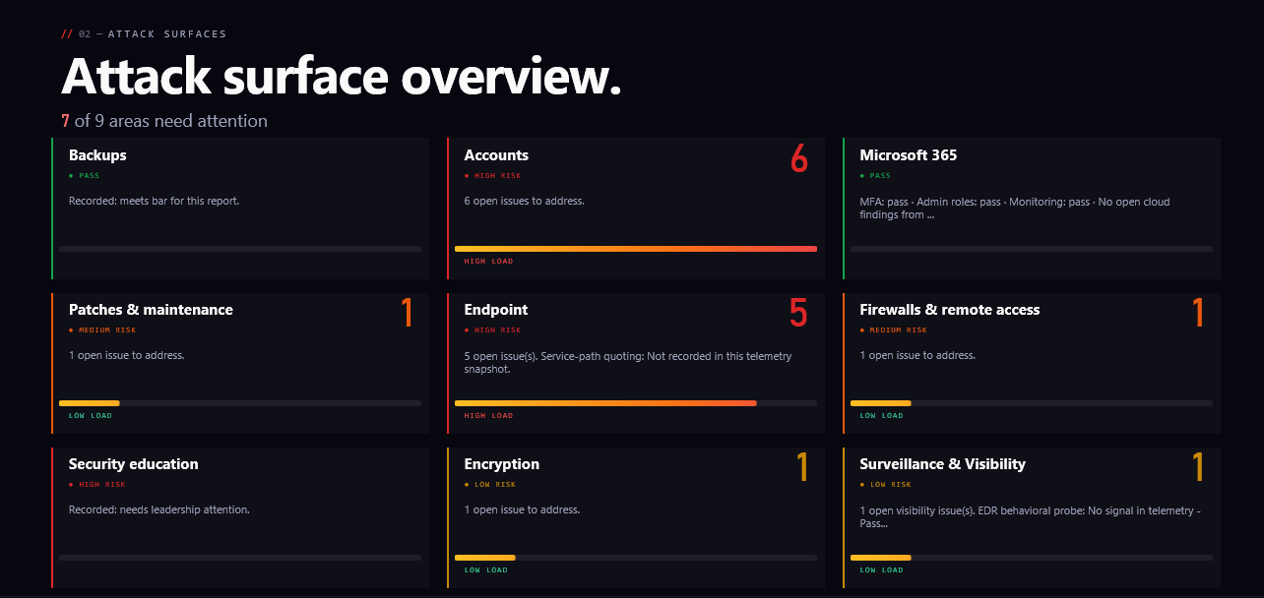The height and width of the screenshot is (598, 1264).
Task: Click the empty load bar in Backups card
Action: [x=240, y=249]
